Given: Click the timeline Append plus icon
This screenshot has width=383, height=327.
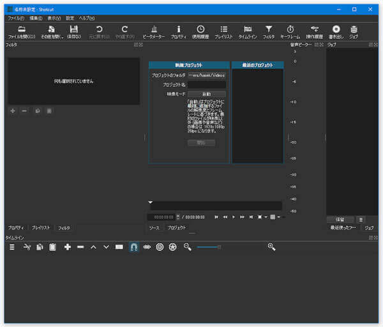Looking at the screenshot, I should click(x=68, y=247).
